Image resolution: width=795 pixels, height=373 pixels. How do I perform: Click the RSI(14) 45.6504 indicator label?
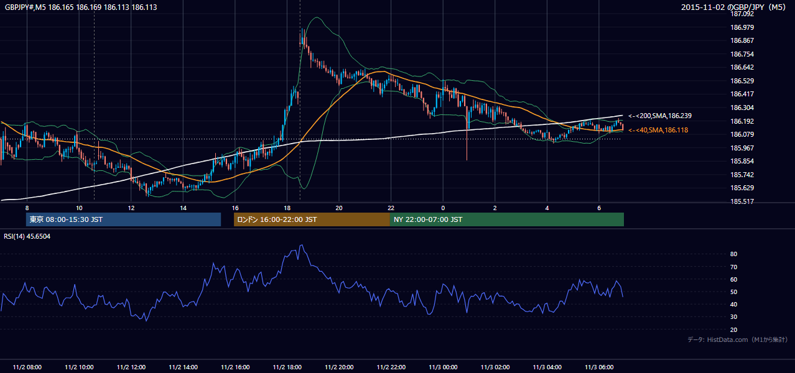pyautogui.click(x=27, y=236)
